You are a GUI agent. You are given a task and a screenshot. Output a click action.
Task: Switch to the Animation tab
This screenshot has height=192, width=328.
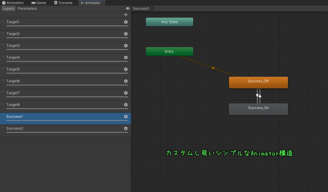(x=13, y=3)
